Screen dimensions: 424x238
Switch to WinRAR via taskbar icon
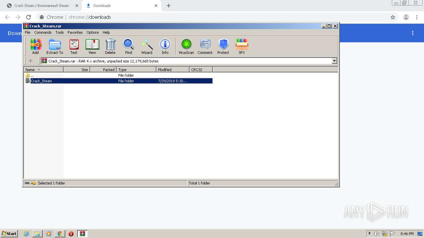tap(82, 234)
